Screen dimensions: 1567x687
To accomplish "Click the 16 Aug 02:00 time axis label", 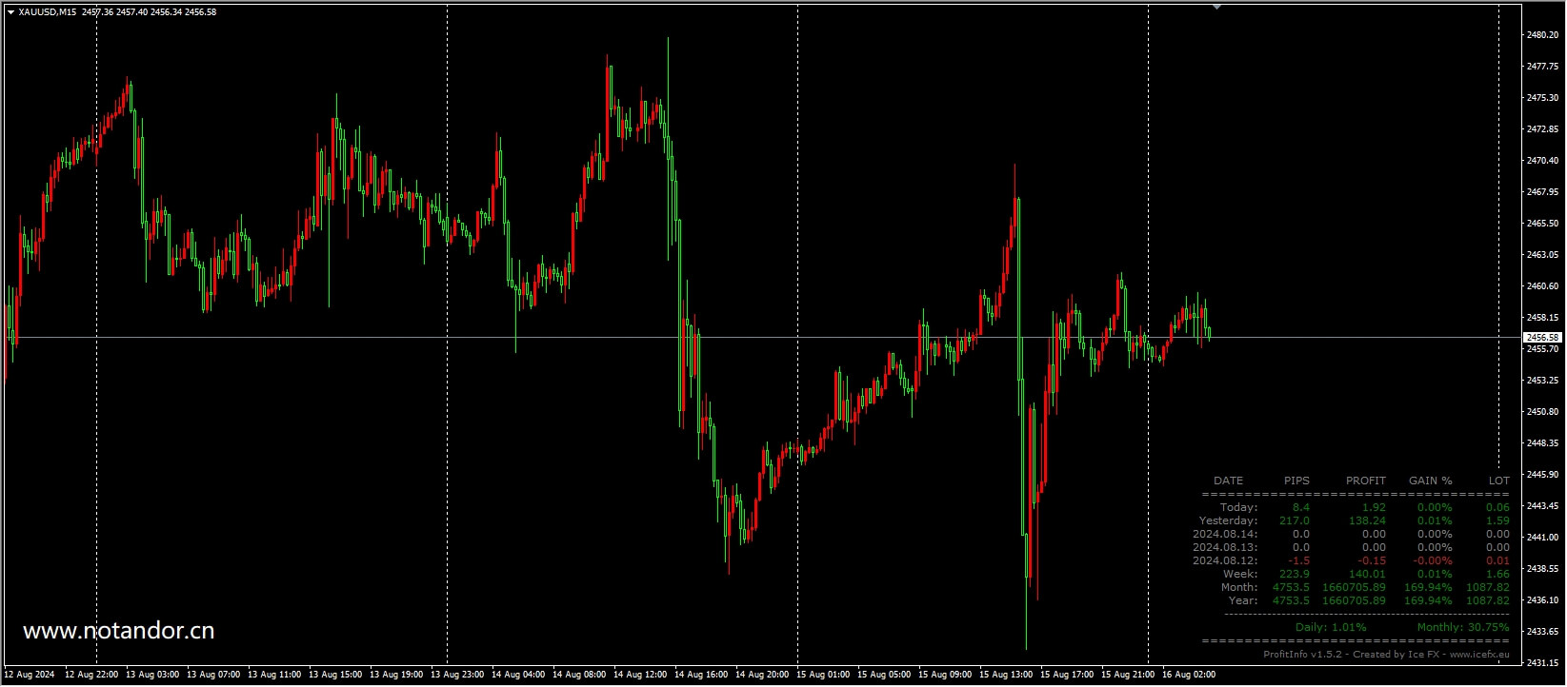I will click(x=1189, y=675).
